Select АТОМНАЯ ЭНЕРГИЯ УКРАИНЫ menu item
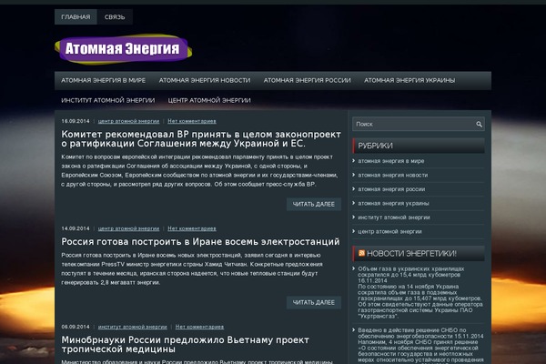This screenshot has height=364, width=546. click(409, 80)
